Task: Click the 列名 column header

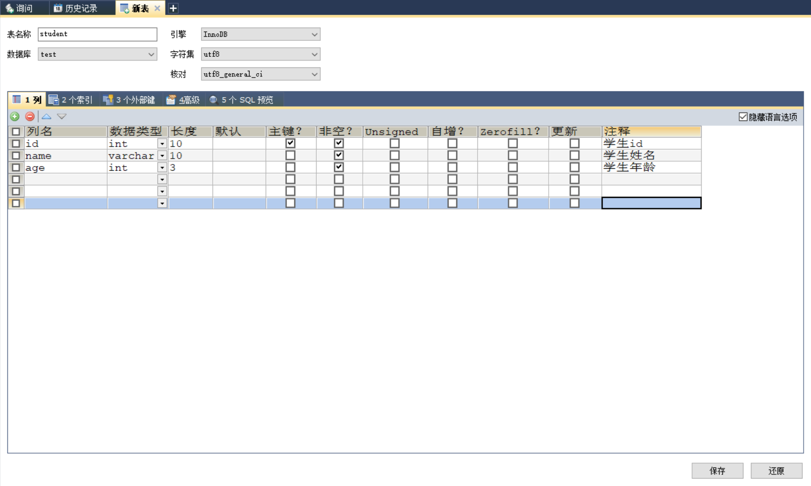Action: tap(66, 132)
